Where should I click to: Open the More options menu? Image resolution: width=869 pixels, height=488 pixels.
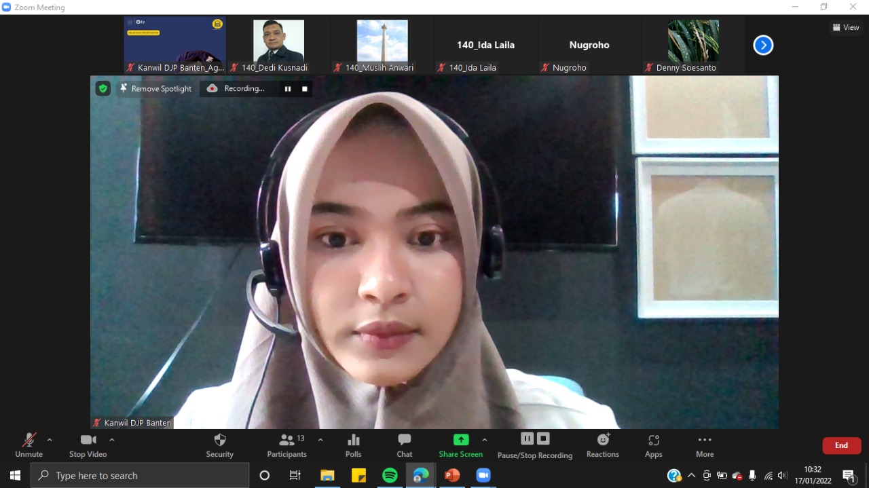(704, 445)
